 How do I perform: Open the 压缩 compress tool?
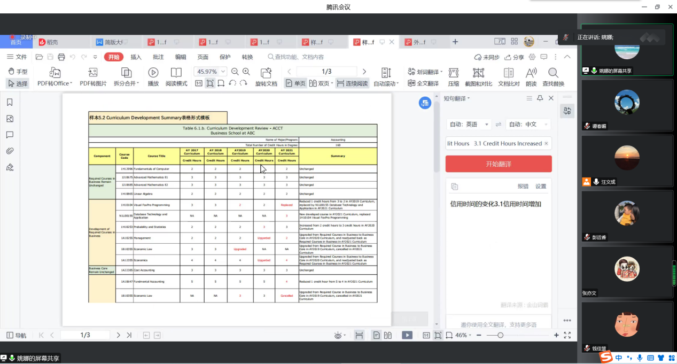pyautogui.click(x=453, y=73)
